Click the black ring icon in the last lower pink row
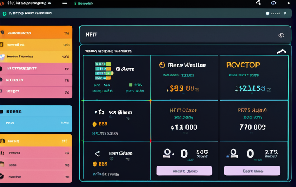Image resolution: width=296 pixels, height=187 pixels. pos(2,176)
